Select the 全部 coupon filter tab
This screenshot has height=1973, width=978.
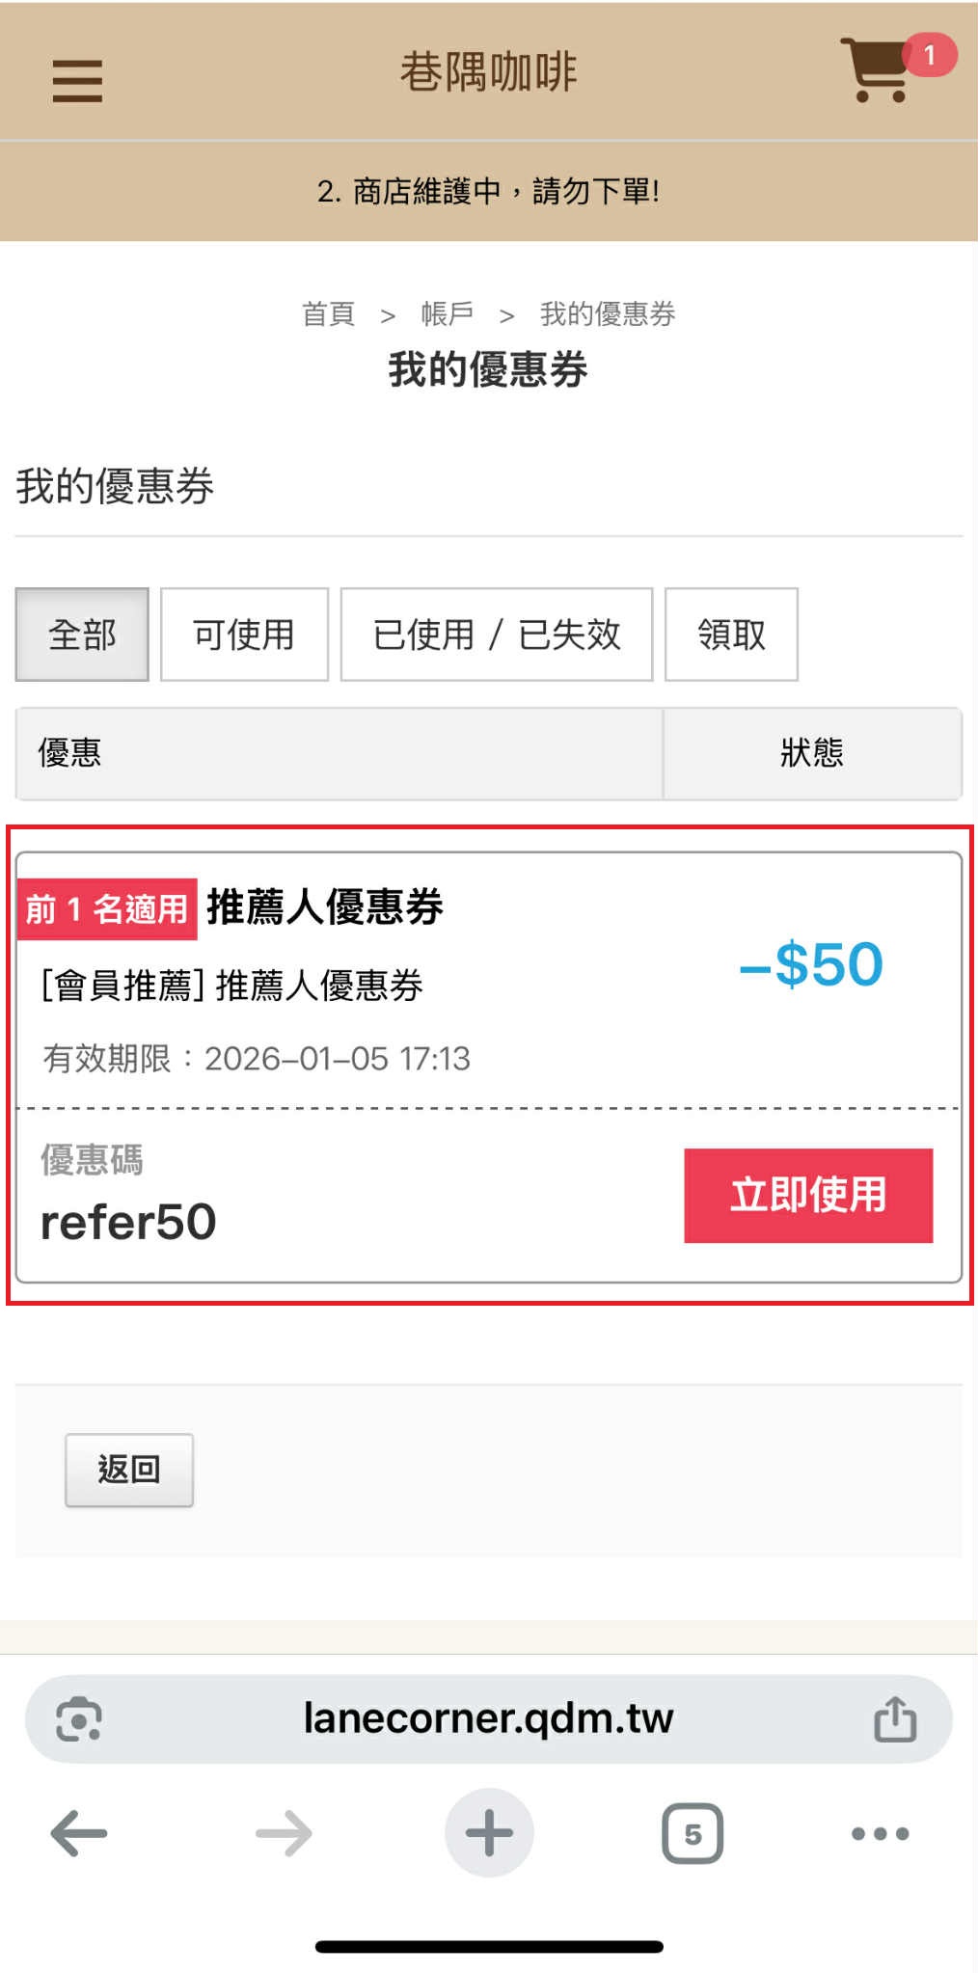[82, 635]
